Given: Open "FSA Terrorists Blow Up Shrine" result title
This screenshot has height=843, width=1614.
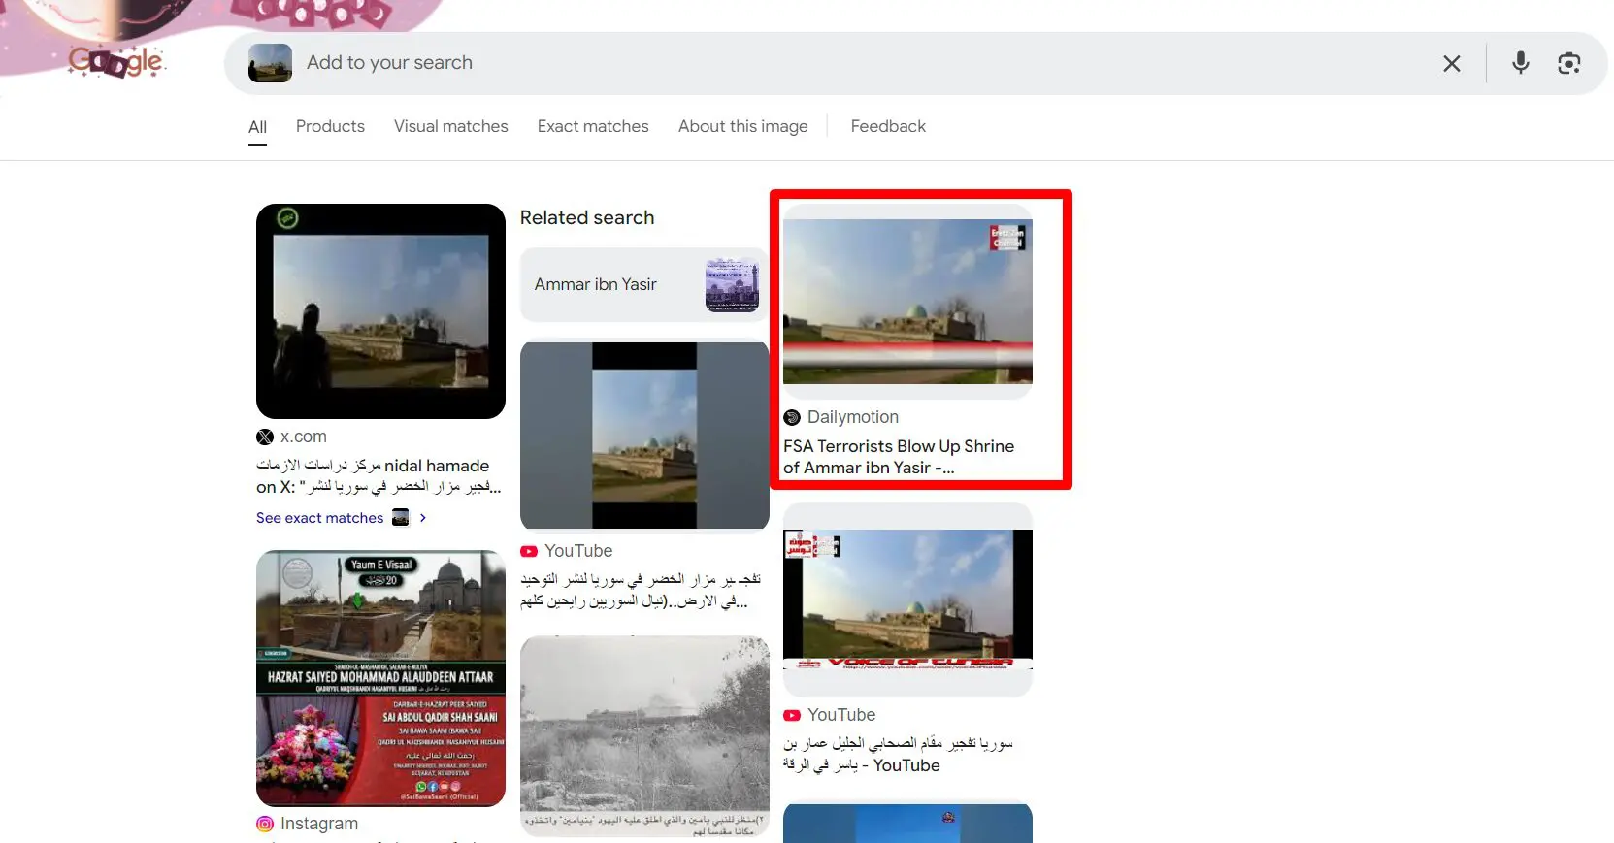Looking at the screenshot, I should tap(899, 457).
